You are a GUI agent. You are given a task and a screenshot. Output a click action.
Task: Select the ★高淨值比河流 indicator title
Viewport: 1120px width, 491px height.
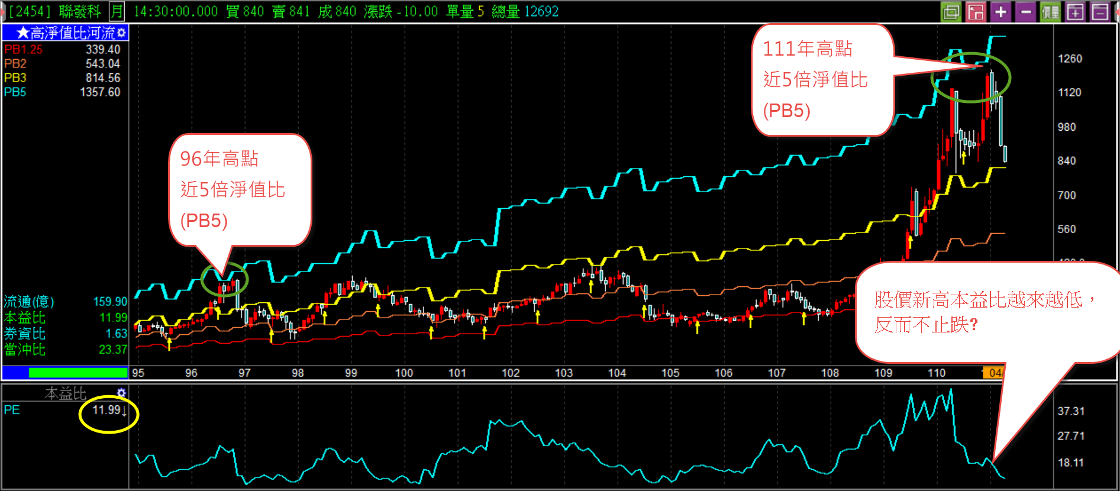[65, 33]
